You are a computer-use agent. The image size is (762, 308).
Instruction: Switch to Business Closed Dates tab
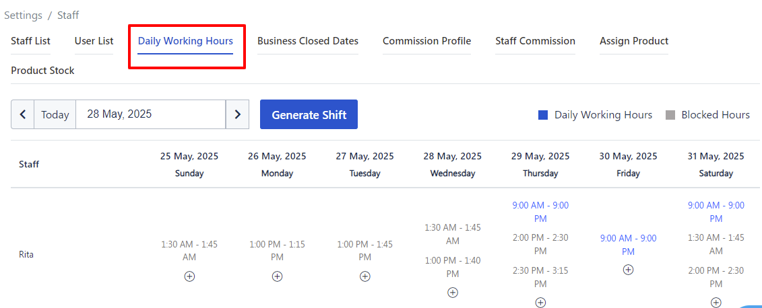308,41
